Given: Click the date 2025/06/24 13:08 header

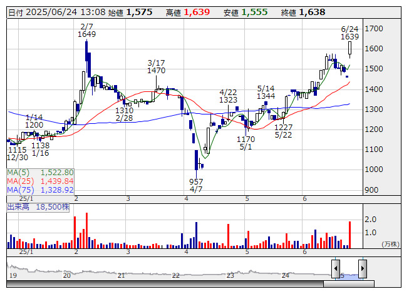Looking at the screenshot, I should [x=57, y=13].
